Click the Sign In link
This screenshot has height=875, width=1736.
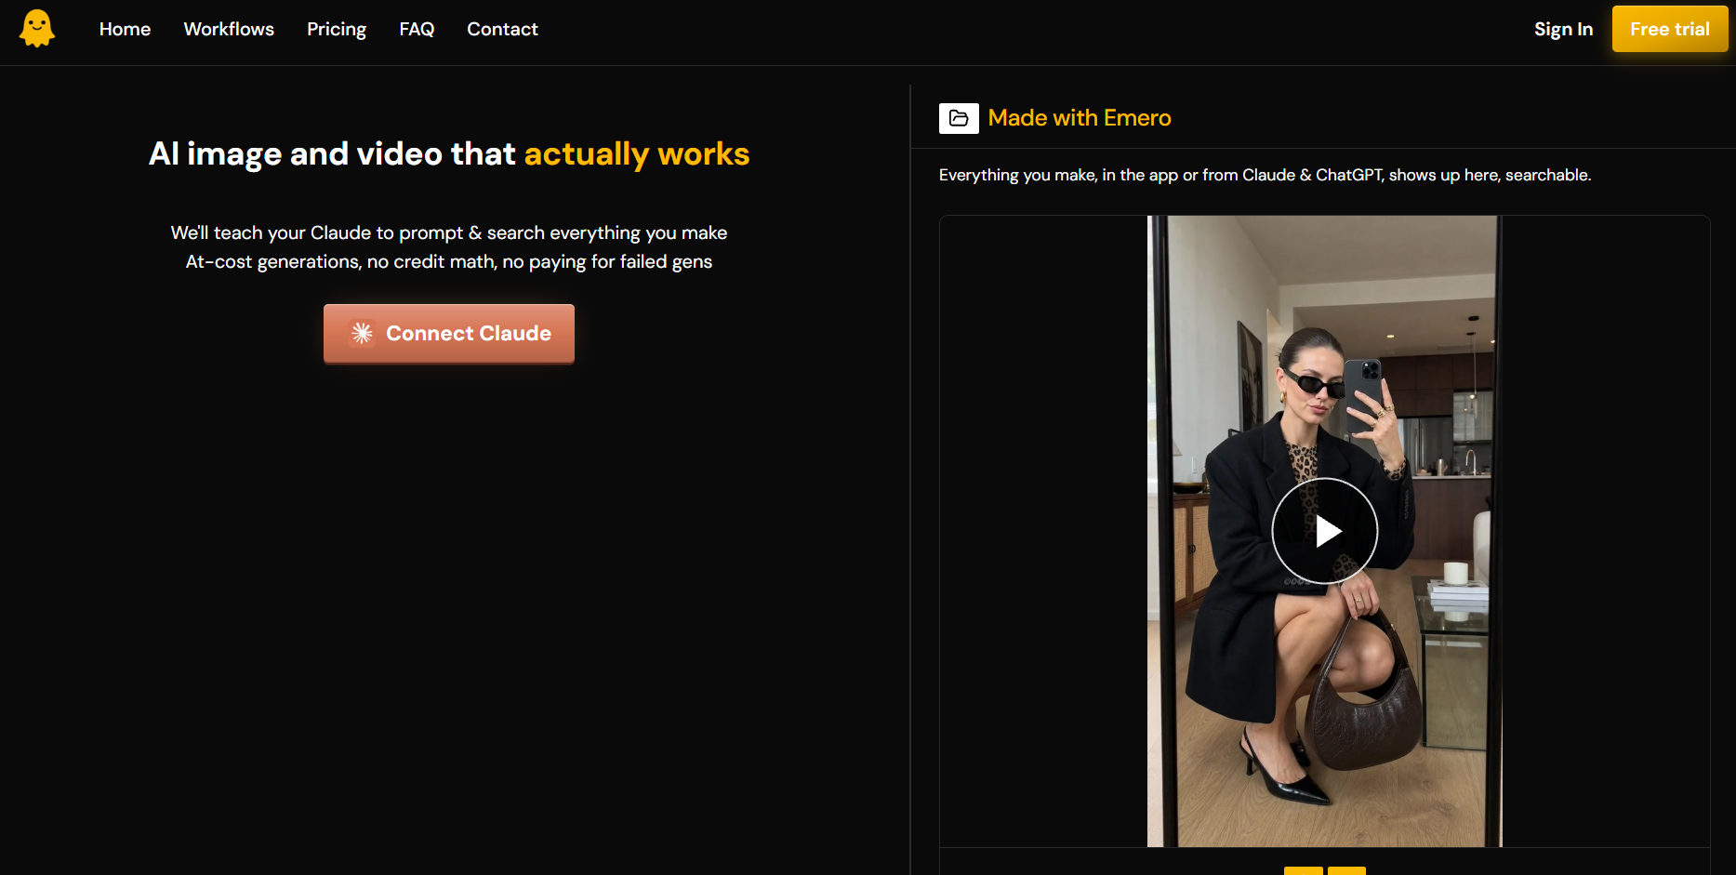pyautogui.click(x=1564, y=29)
